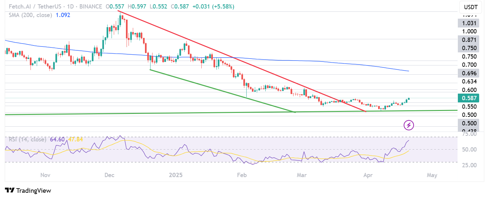The width and height of the screenshot is (489, 199).
Task: Click the Apr label on the time axis
Action: click(368, 175)
